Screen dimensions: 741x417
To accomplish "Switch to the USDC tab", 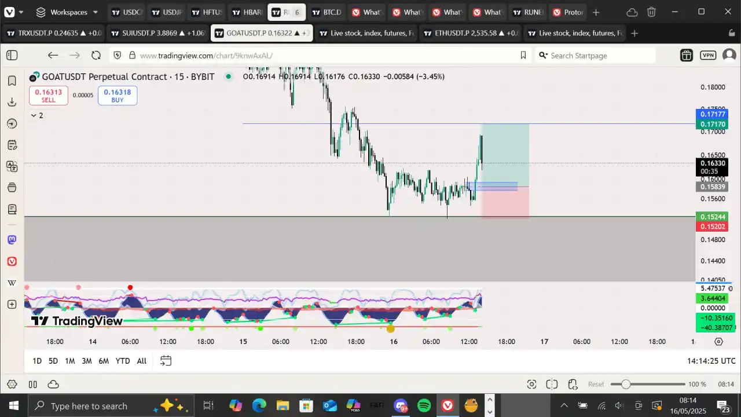I will click(126, 12).
